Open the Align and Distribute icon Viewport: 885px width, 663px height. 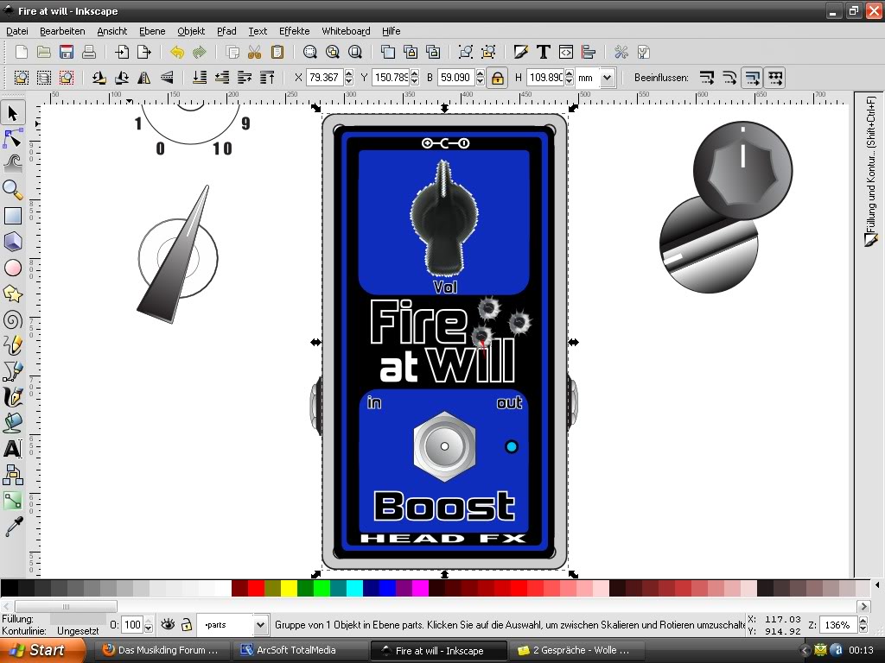(x=588, y=53)
